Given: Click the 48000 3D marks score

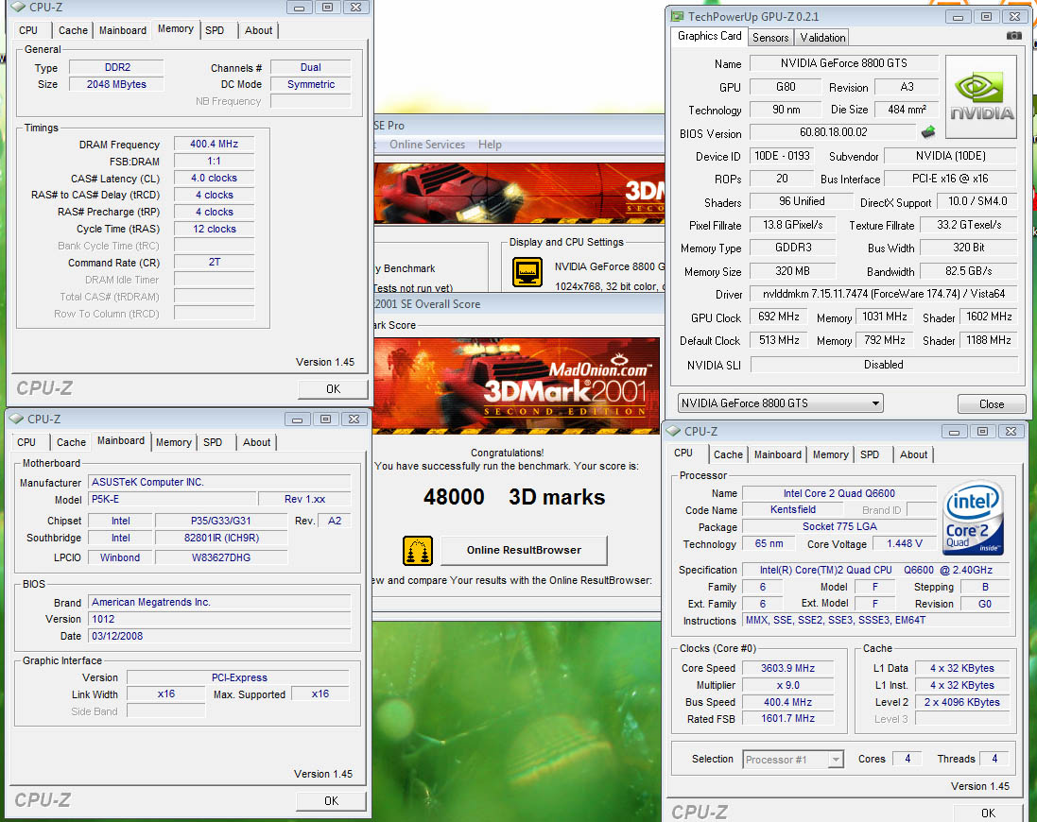Looking at the screenshot, I should [514, 497].
